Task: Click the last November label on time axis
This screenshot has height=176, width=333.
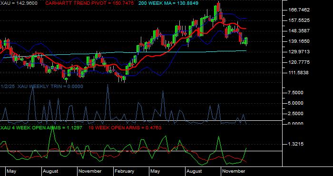Action: pos(234,171)
